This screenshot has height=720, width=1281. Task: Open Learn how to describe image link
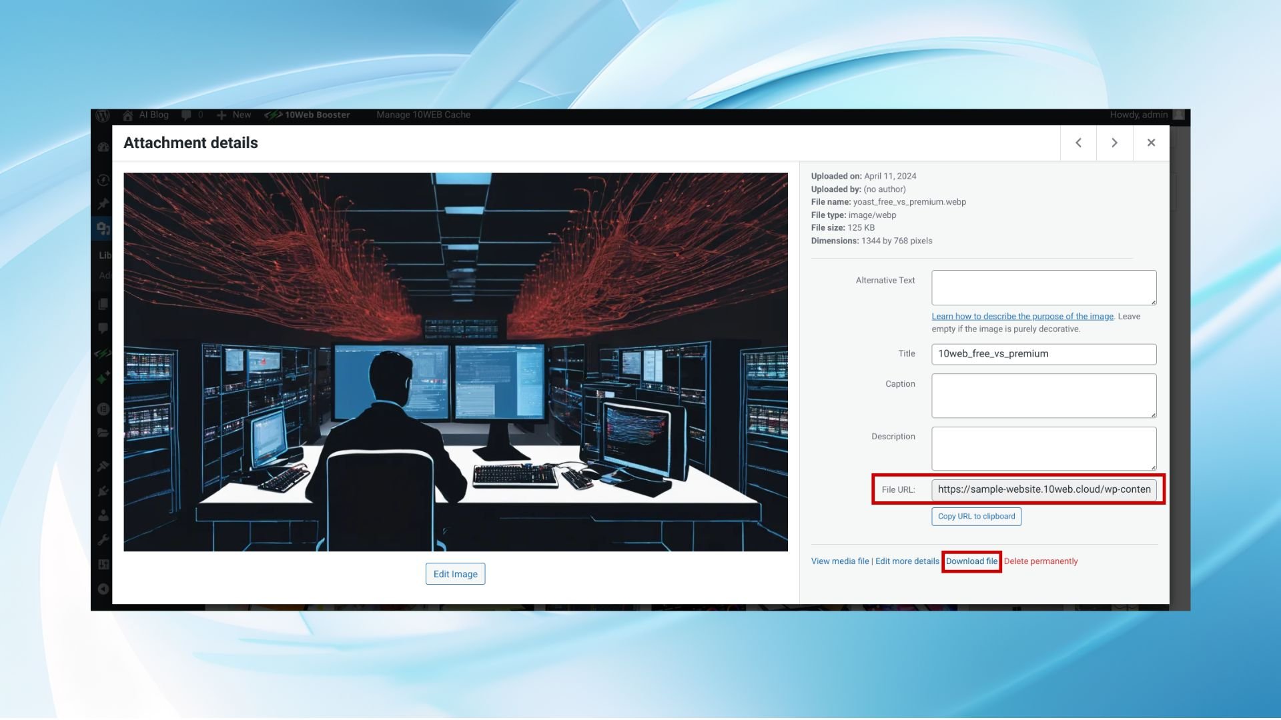click(1022, 317)
